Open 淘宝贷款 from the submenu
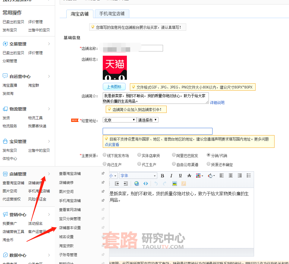The width and height of the screenshot is (289, 264). 66,246
